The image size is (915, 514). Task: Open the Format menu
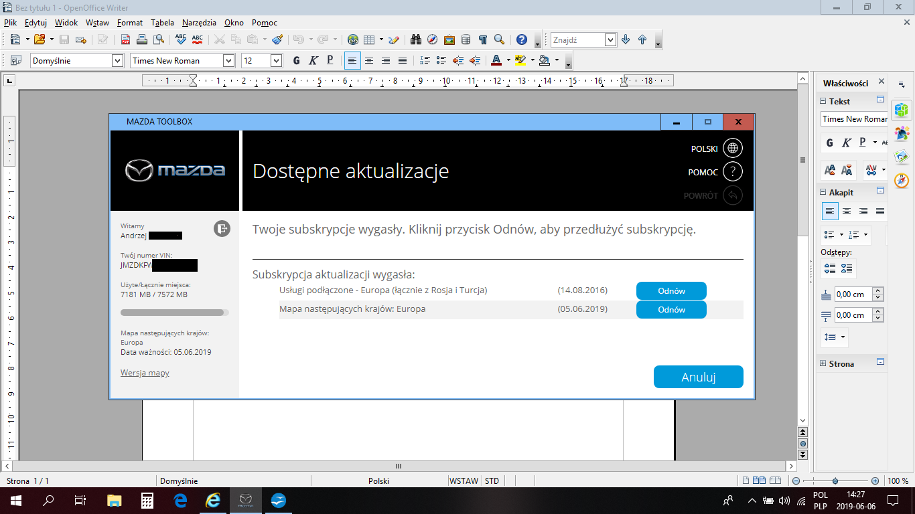(129, 22)
